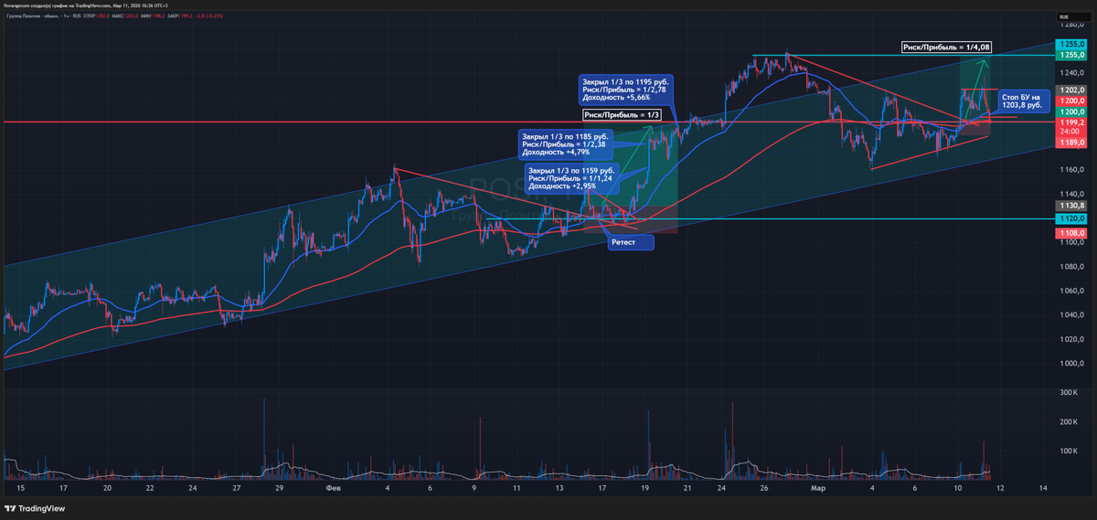Click the 300 K volume scale value

[x=1067, y=392]
